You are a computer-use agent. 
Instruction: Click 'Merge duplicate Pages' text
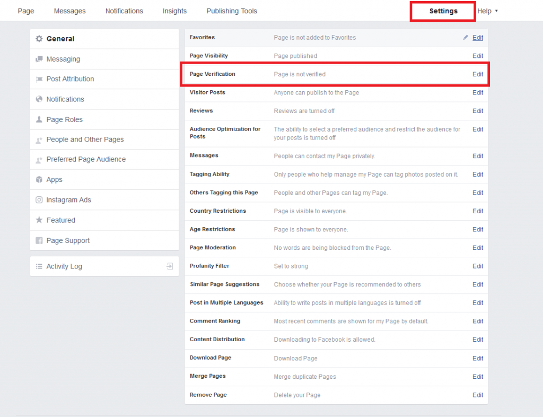[305, 377]
